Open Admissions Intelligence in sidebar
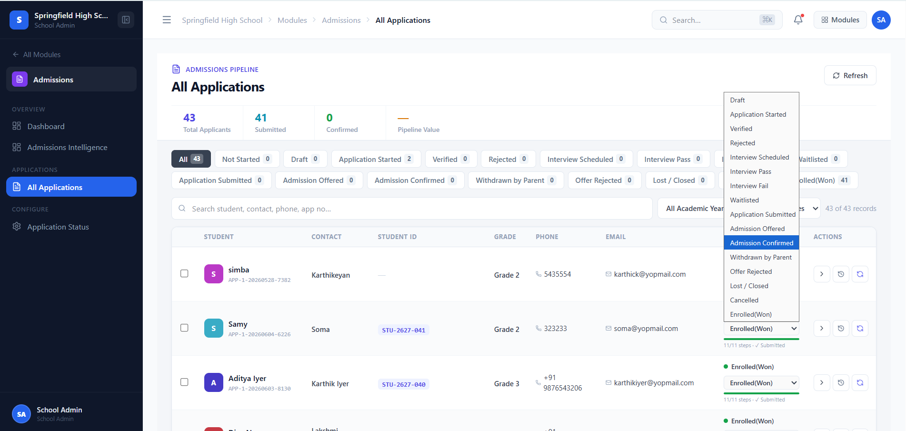 tap(71, 147)
